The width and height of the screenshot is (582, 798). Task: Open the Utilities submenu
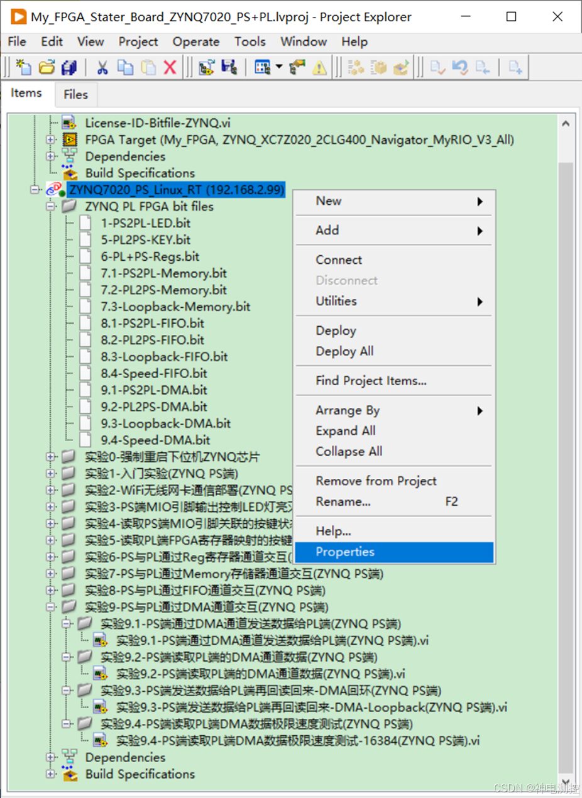click(395, 301)
